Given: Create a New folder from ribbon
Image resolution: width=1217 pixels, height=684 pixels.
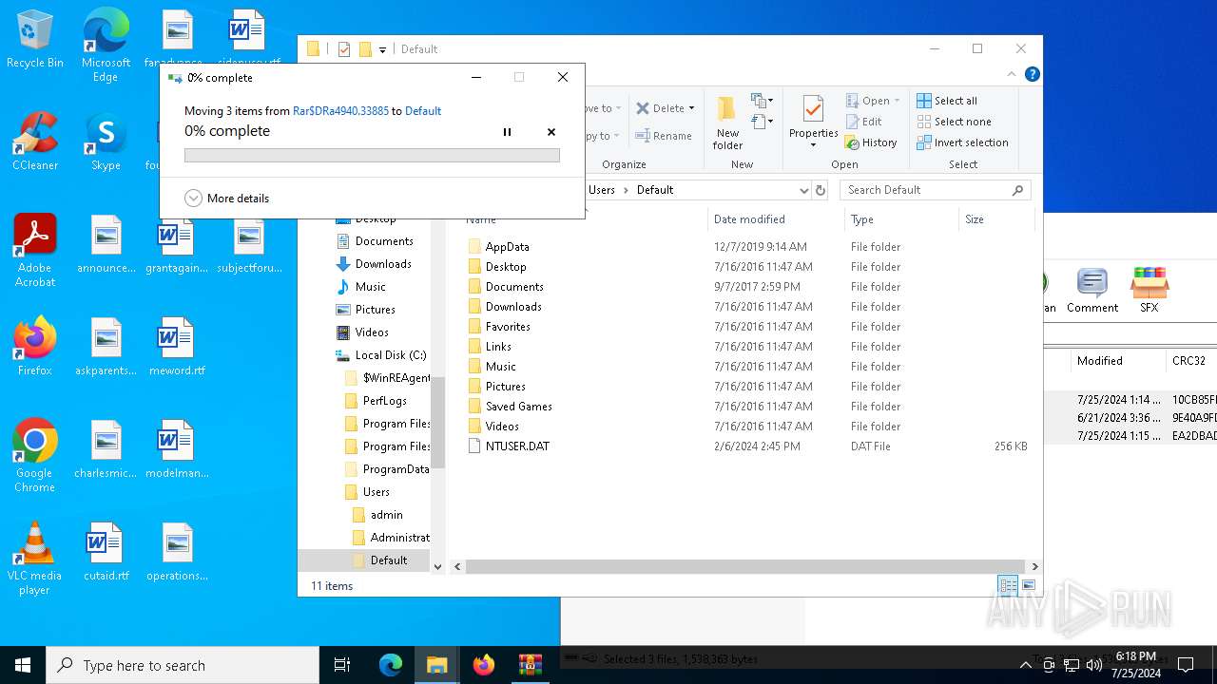Looking at the screenshot, I should pyautogui.click(x=727, y=122).
